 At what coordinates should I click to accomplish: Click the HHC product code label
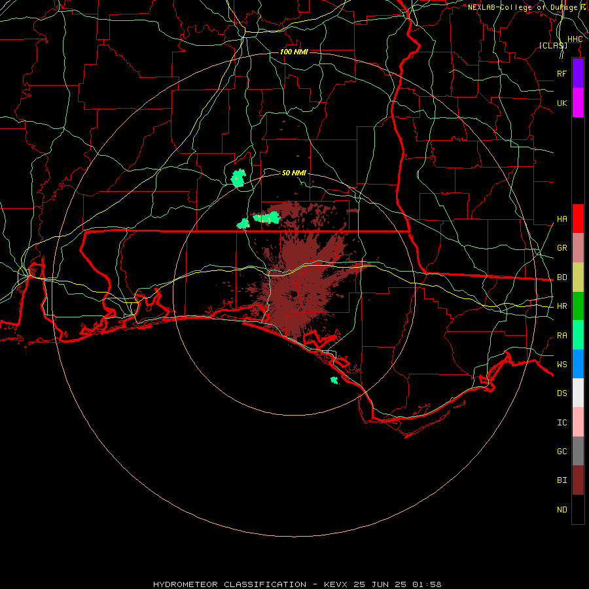click(575, 39)
